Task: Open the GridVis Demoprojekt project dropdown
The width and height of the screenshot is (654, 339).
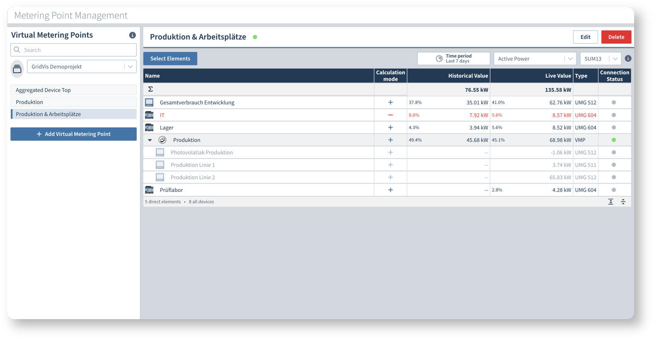Action: coord(82,67)
